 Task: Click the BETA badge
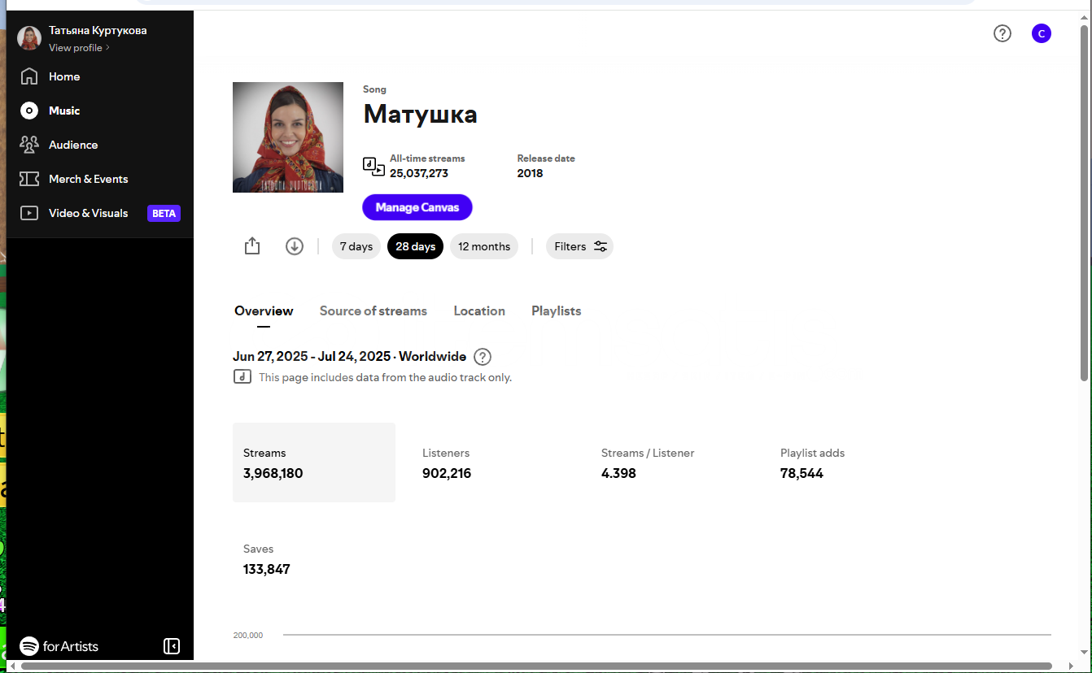(164, 213)
